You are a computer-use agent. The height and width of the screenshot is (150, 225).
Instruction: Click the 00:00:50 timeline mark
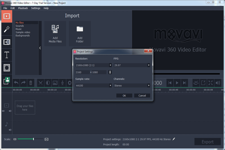[191, 90]
